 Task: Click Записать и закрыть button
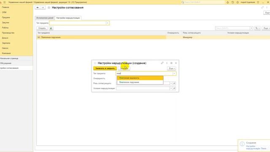click(x=105, y=68)
